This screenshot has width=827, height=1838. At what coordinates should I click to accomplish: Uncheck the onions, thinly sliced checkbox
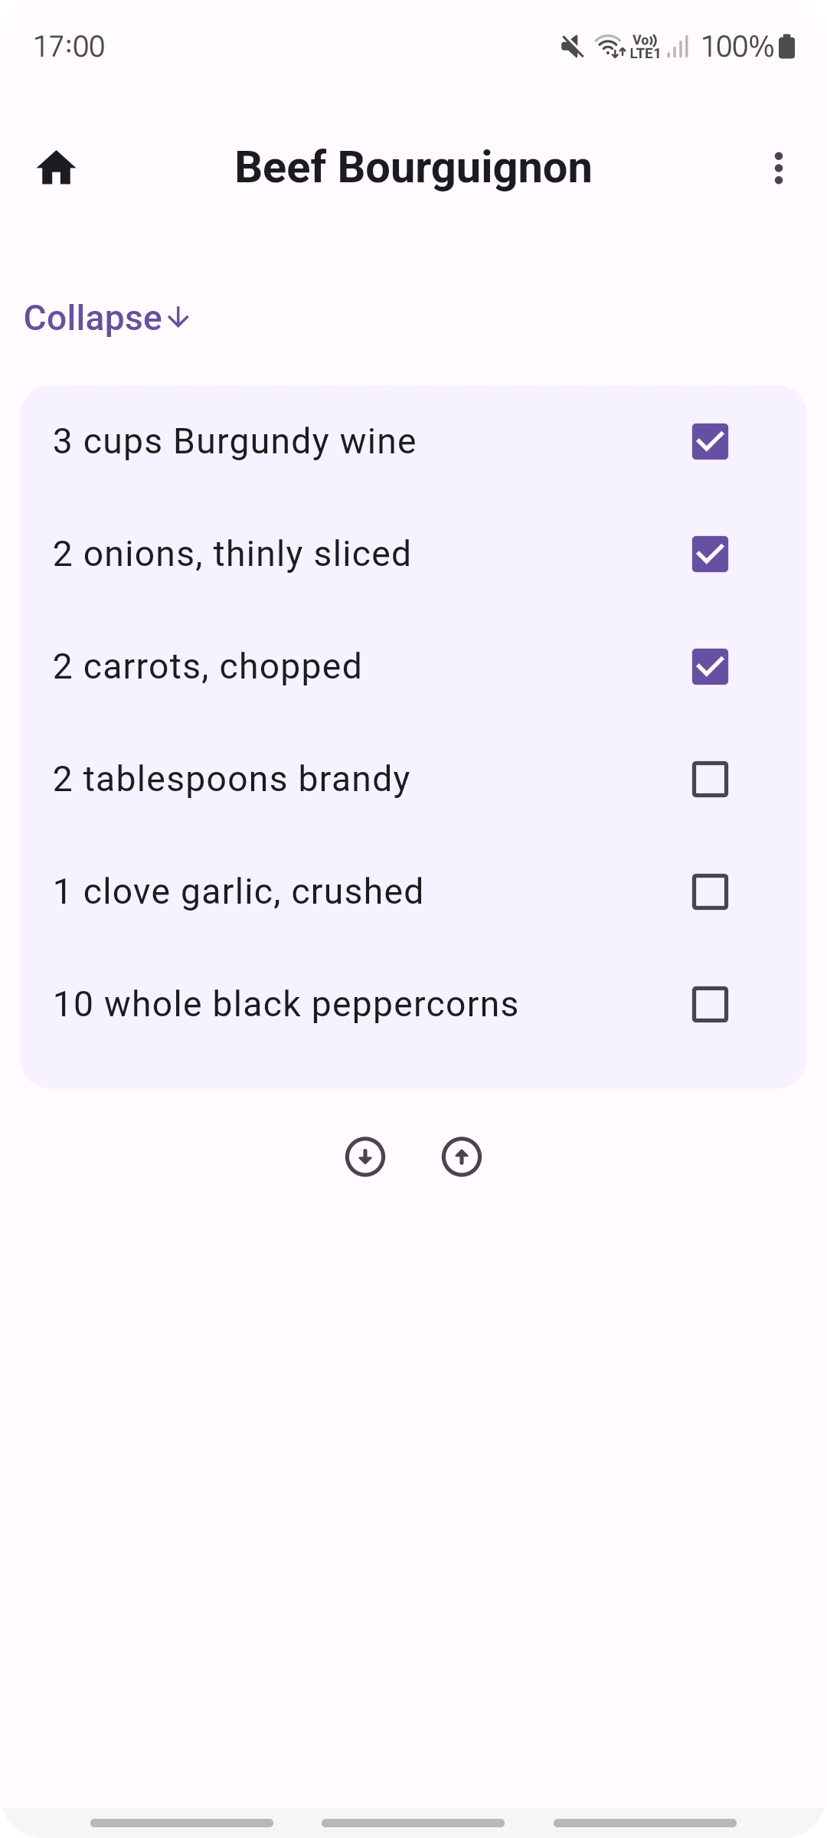pyautogui.click(x=710, y=554)
